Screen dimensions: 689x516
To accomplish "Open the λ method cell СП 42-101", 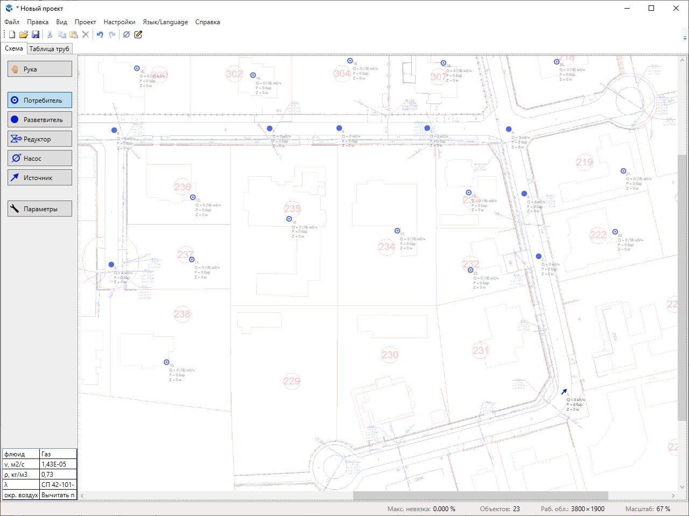I will (58, 485).
